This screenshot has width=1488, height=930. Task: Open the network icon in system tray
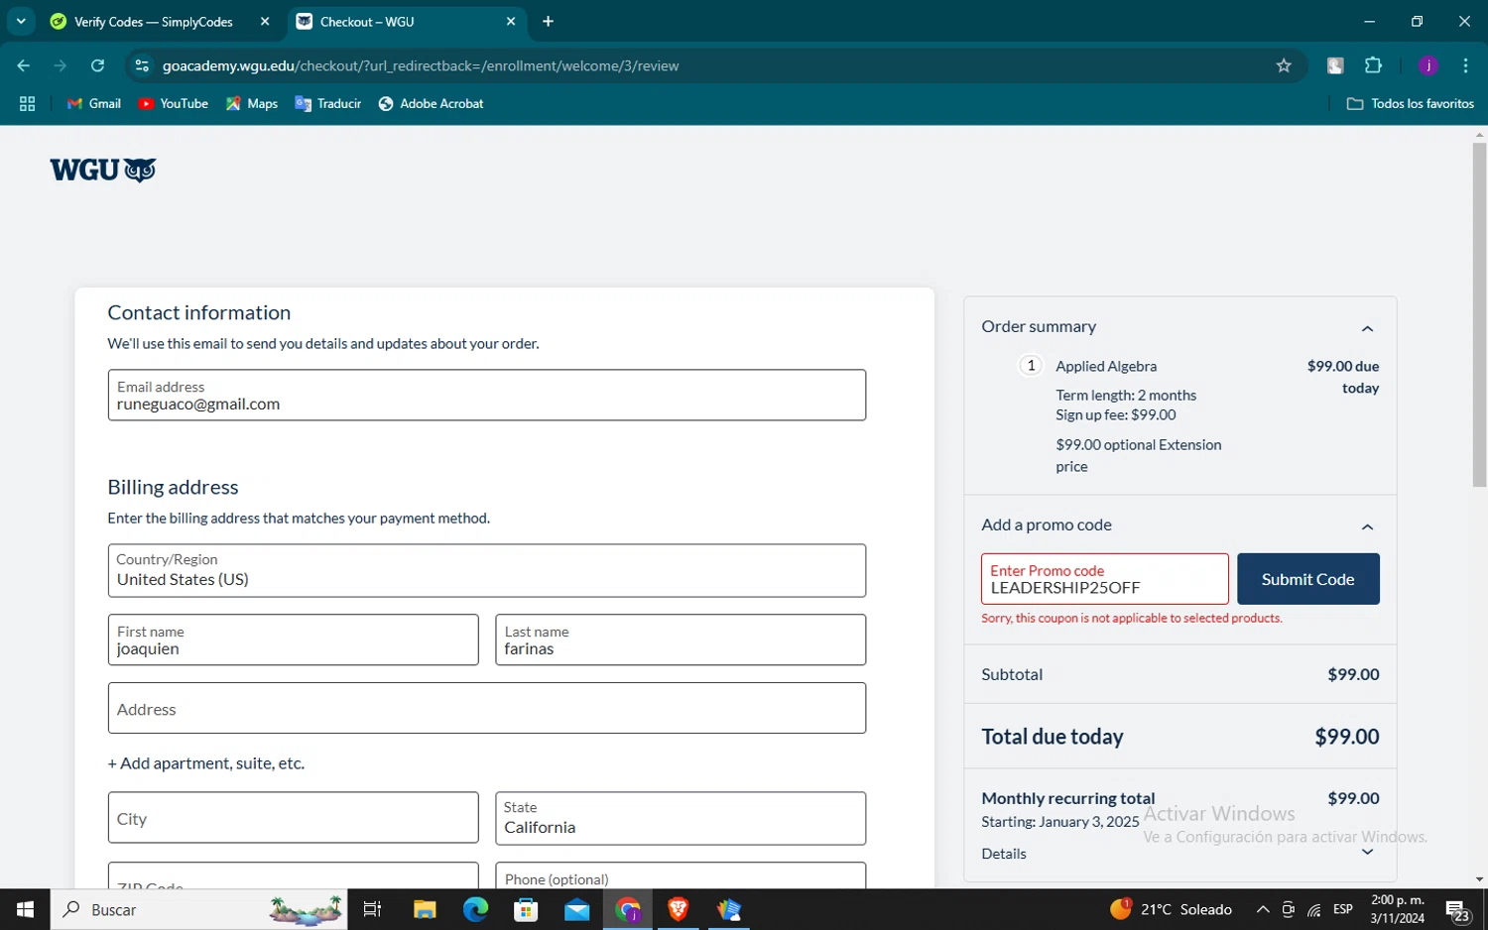[1313, 909]
